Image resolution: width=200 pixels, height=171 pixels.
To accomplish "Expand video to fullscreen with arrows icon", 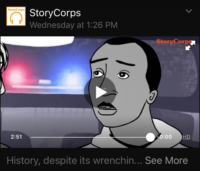I will [x=190, y=45].
